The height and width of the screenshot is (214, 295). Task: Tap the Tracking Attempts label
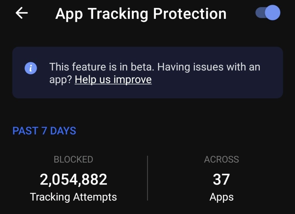pyautogui.click(x=73, y=197)
